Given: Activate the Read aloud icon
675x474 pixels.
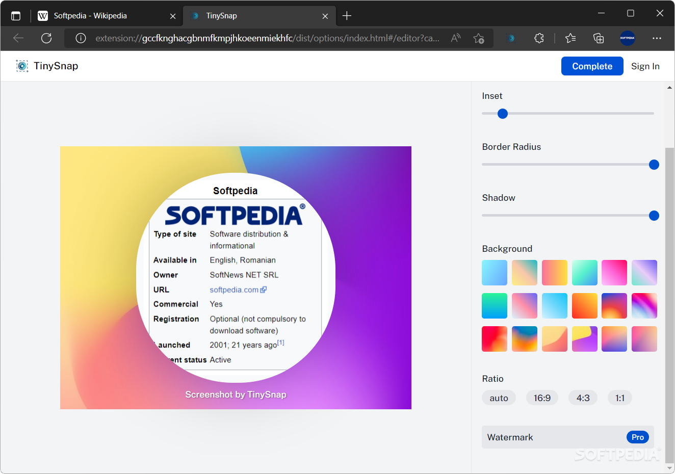Looking at the screenshot, I should (x=456, y=38).
